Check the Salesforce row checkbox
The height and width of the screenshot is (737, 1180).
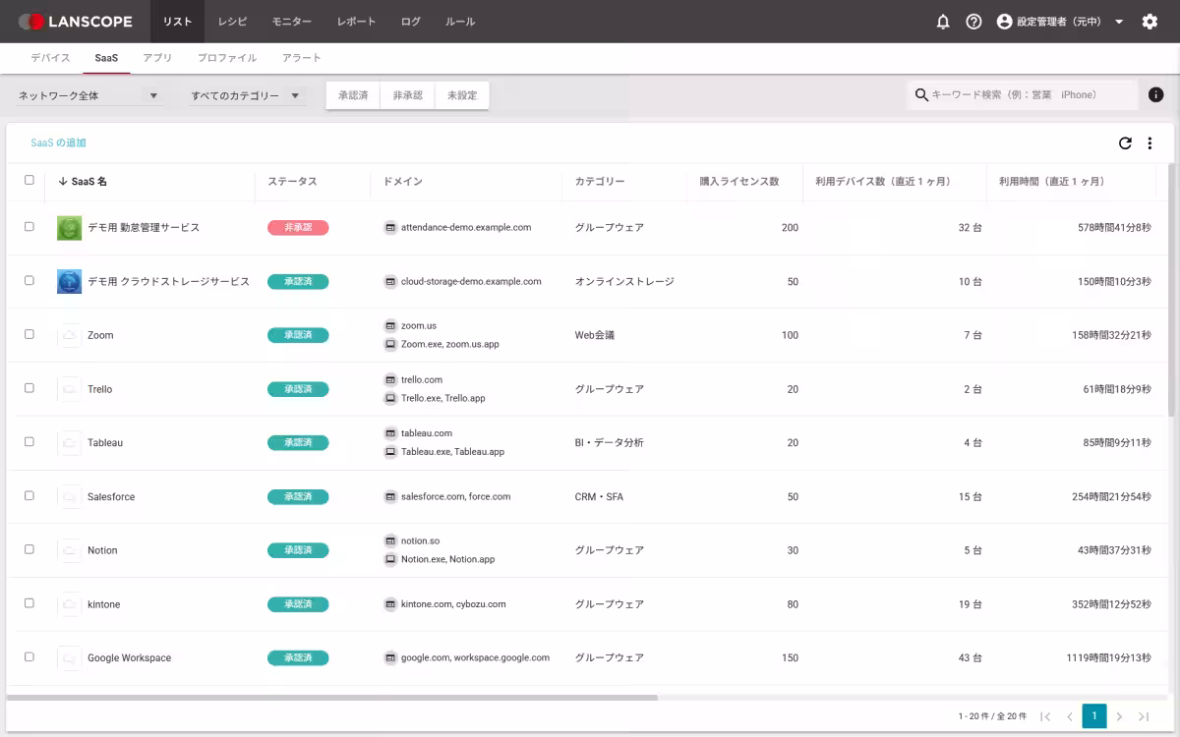(x=29, y=496)
